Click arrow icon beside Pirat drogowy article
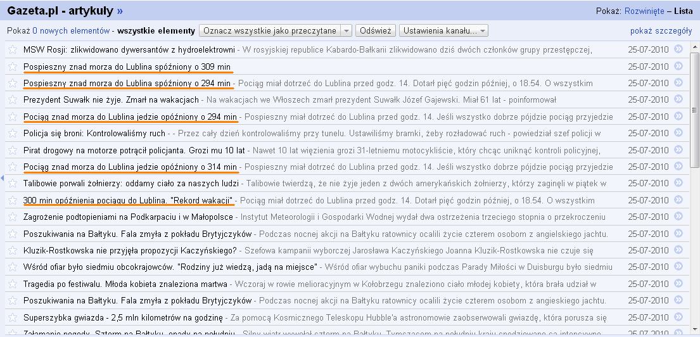Image resolution: width=700 pixels, height=337 pixels. [x=678, y=150]
